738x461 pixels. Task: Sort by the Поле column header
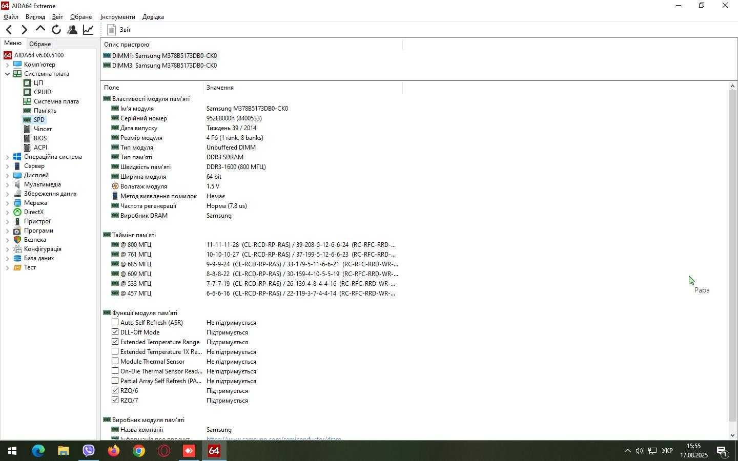click(x=152, y=88)
